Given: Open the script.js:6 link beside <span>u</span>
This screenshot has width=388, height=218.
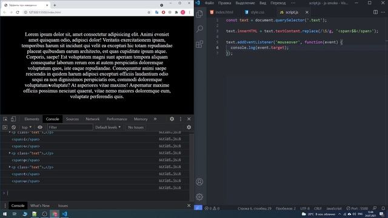Looking at the screenshot, I should tap(170, 180).
